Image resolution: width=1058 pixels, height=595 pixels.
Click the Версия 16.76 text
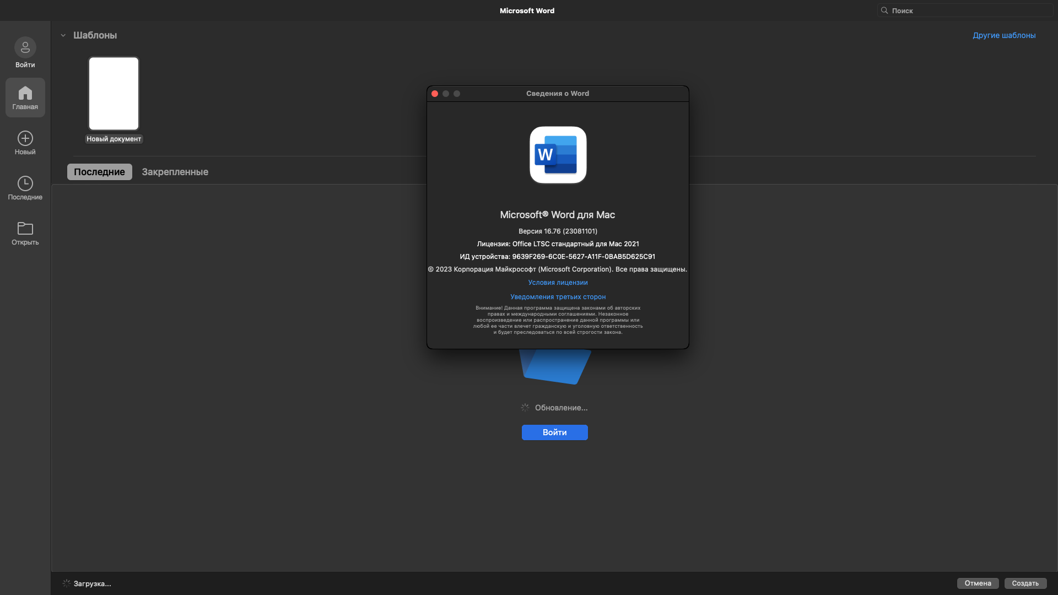558,231
